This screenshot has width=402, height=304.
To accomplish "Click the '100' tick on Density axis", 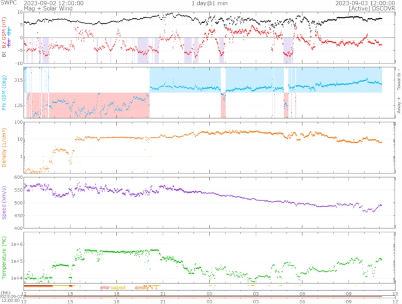I will [19, 122].
